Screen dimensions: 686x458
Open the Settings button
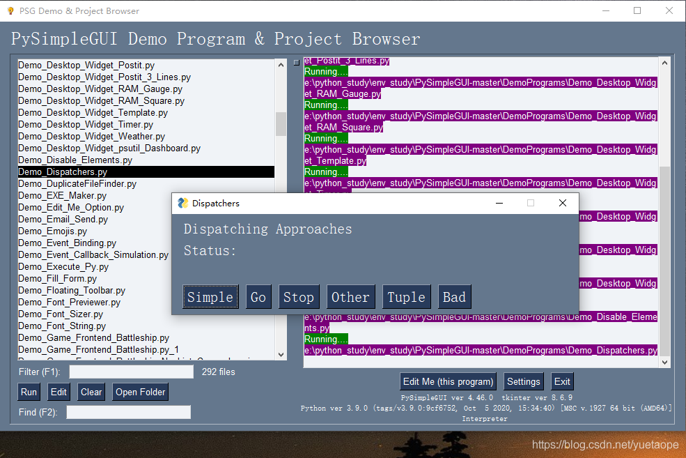point(523,381)
